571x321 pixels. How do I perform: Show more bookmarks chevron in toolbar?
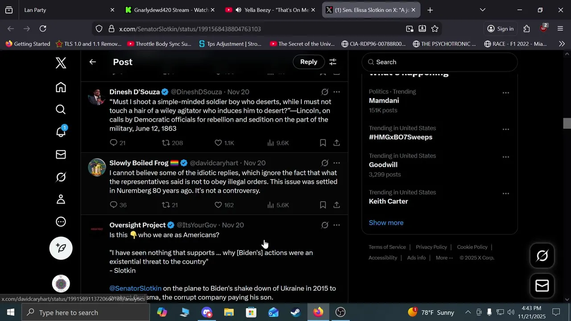(562, 44)
